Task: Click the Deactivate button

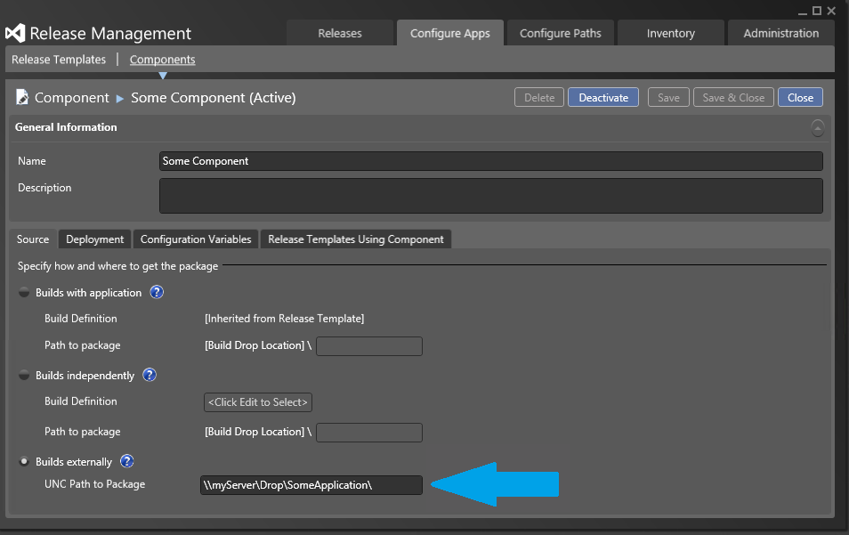Action: 603,97
